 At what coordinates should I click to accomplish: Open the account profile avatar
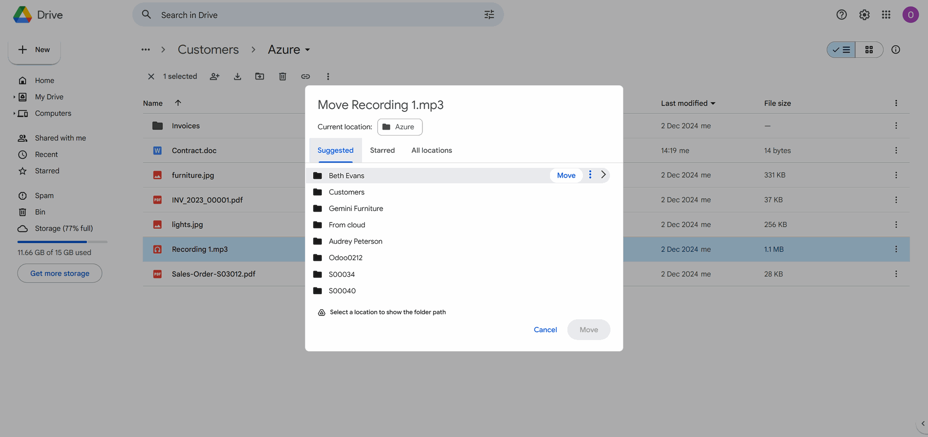pyautogui.click(x=911, y=15)
